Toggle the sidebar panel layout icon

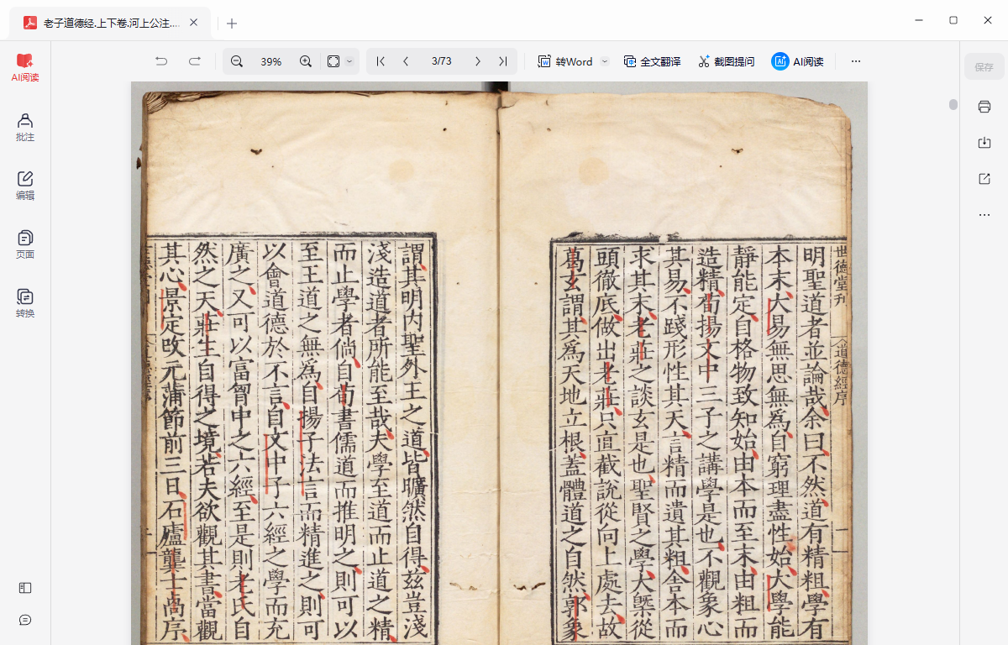pos(25,588)
